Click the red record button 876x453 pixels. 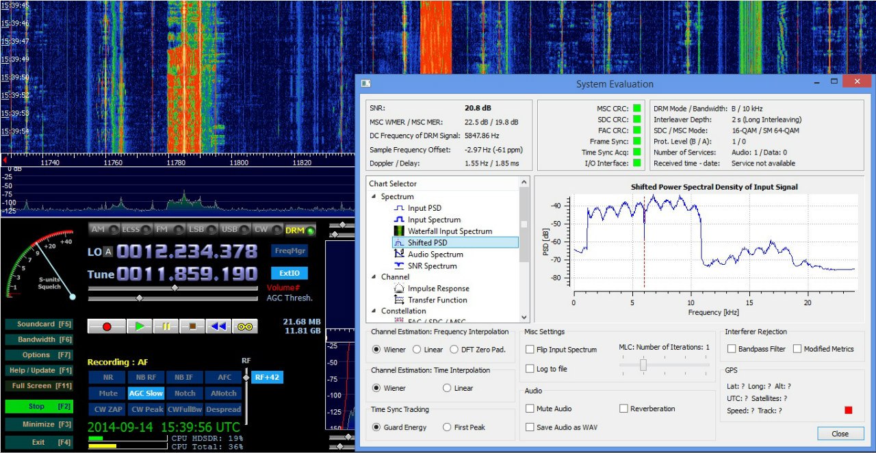[106, 327]
